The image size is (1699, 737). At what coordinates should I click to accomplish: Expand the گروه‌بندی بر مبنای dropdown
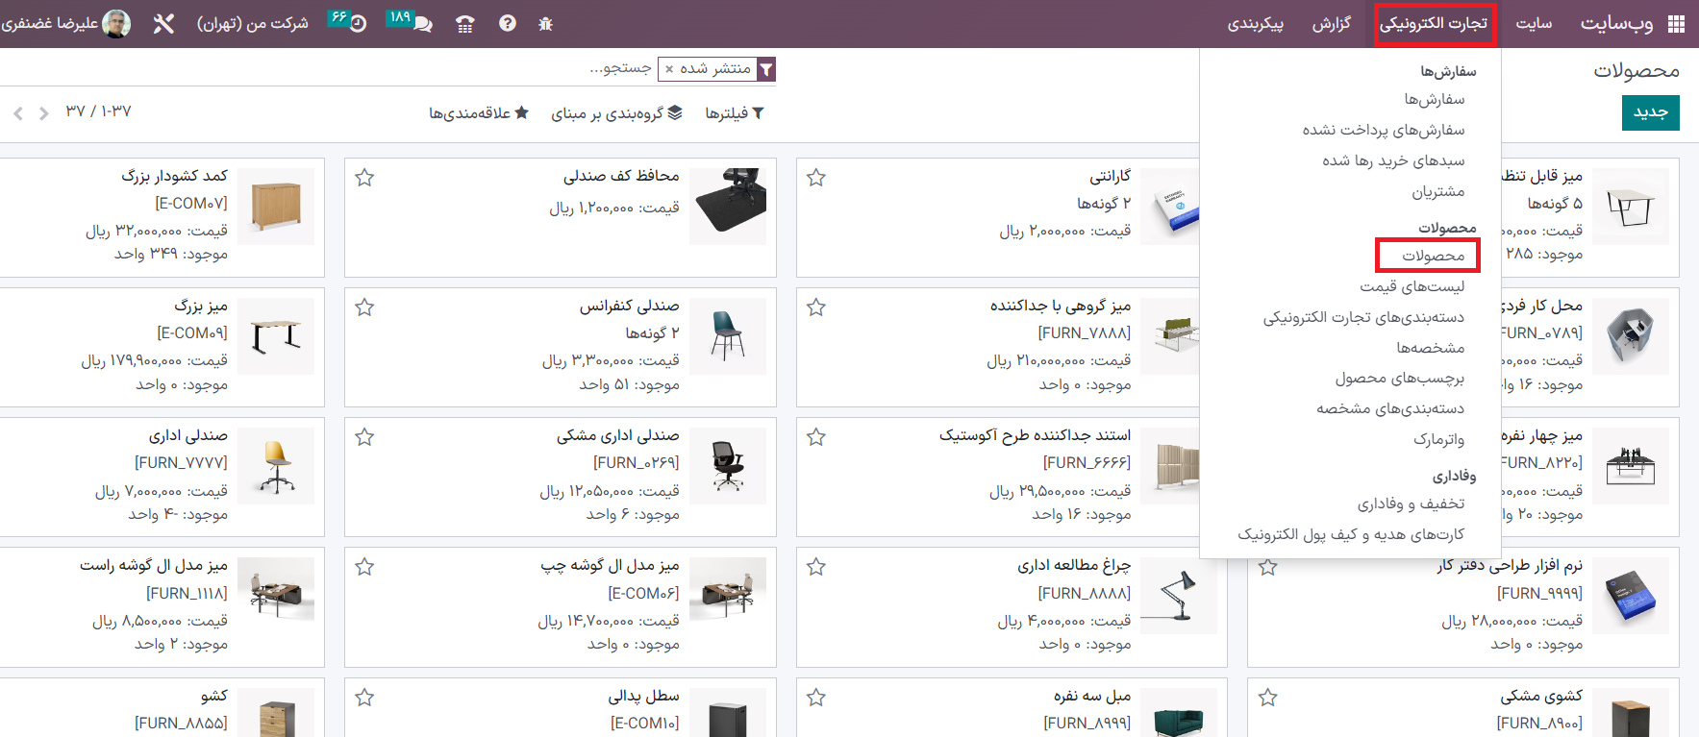[616, 113]
